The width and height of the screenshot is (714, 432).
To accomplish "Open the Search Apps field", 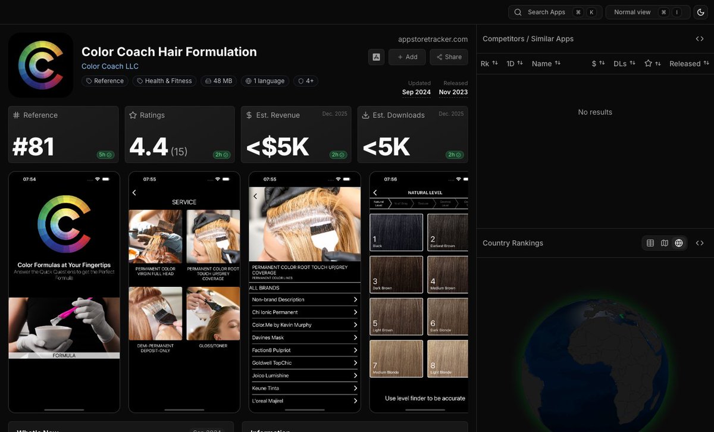I will [555, 12].
